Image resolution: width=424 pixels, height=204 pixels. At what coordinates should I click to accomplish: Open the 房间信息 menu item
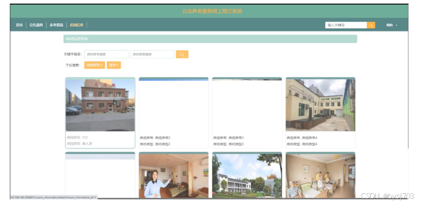coord(76,25)
